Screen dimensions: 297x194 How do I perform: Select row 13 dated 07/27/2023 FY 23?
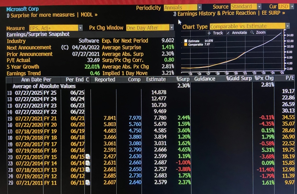[x=151, y=105]
